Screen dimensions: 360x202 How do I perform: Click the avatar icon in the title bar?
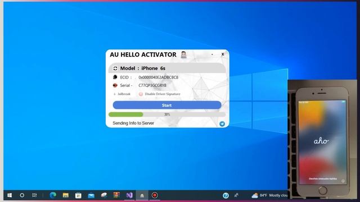(183, 55)
